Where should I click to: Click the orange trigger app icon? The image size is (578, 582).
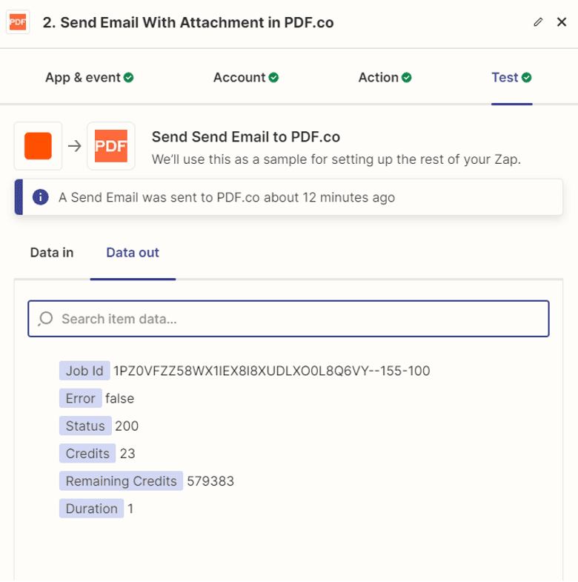point(38,145)
